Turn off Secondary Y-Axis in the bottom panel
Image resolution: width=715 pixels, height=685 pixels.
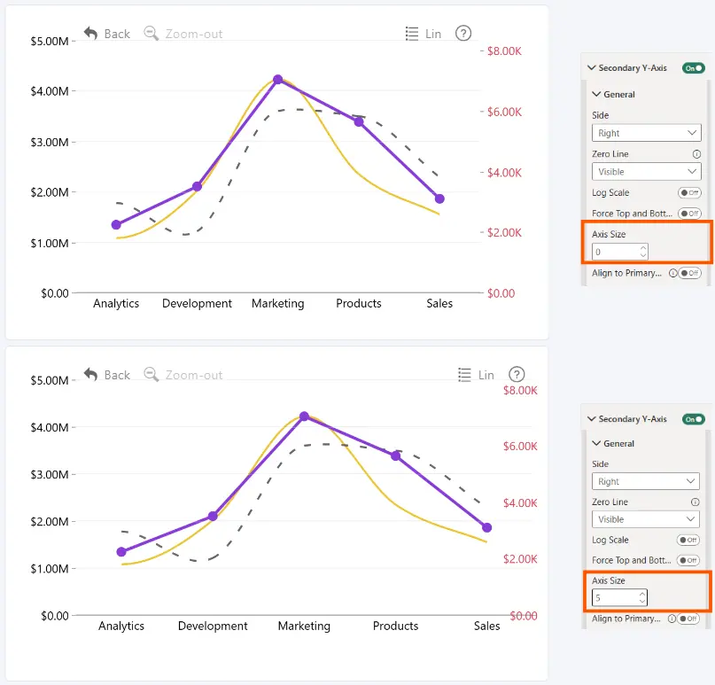click(x=694, y=419)
